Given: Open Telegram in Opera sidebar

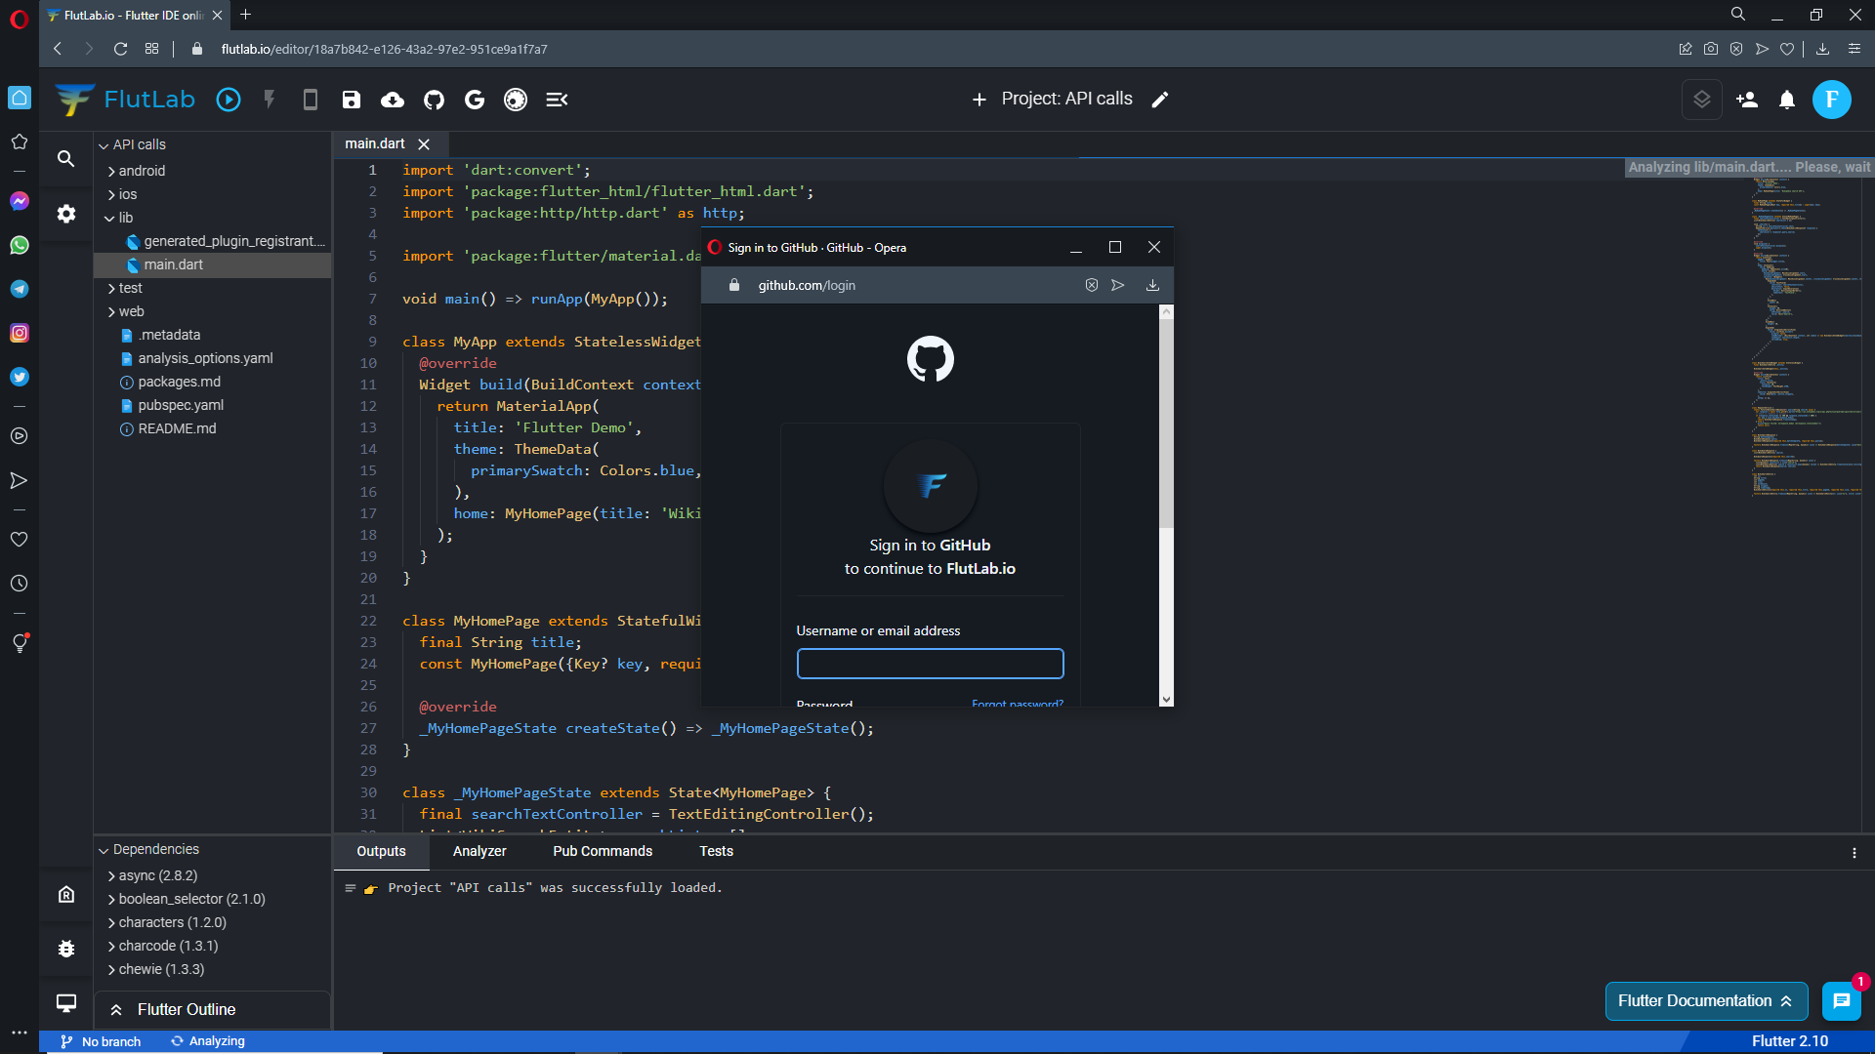Looking at the screenshot, I should pos(20,289).
